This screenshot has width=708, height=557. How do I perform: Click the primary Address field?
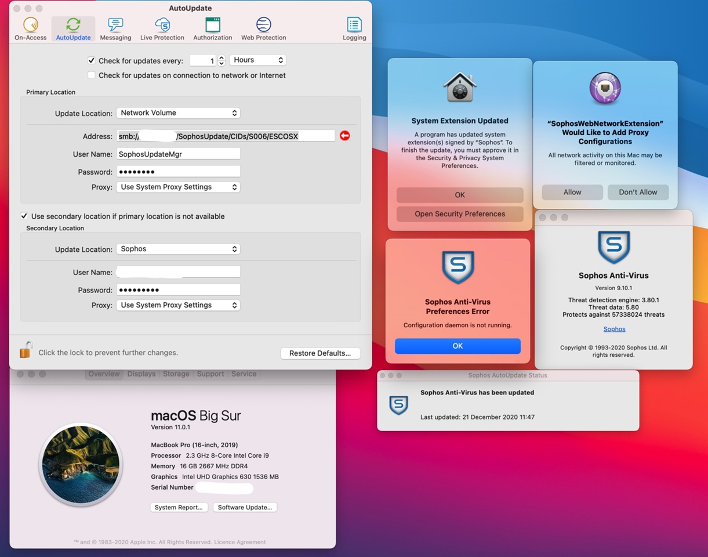pos(226,136)
